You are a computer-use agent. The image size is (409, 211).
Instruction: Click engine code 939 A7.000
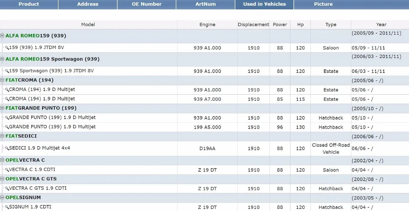tap(207, 99)
